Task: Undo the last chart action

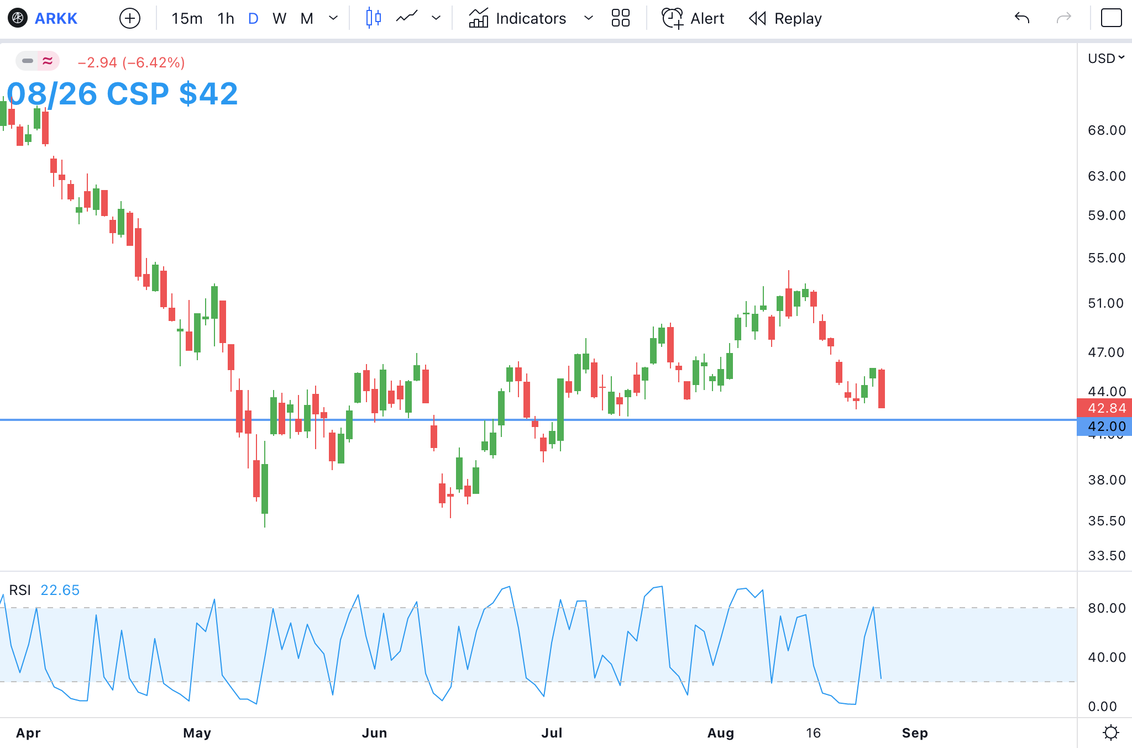Action: [1022, 18]
